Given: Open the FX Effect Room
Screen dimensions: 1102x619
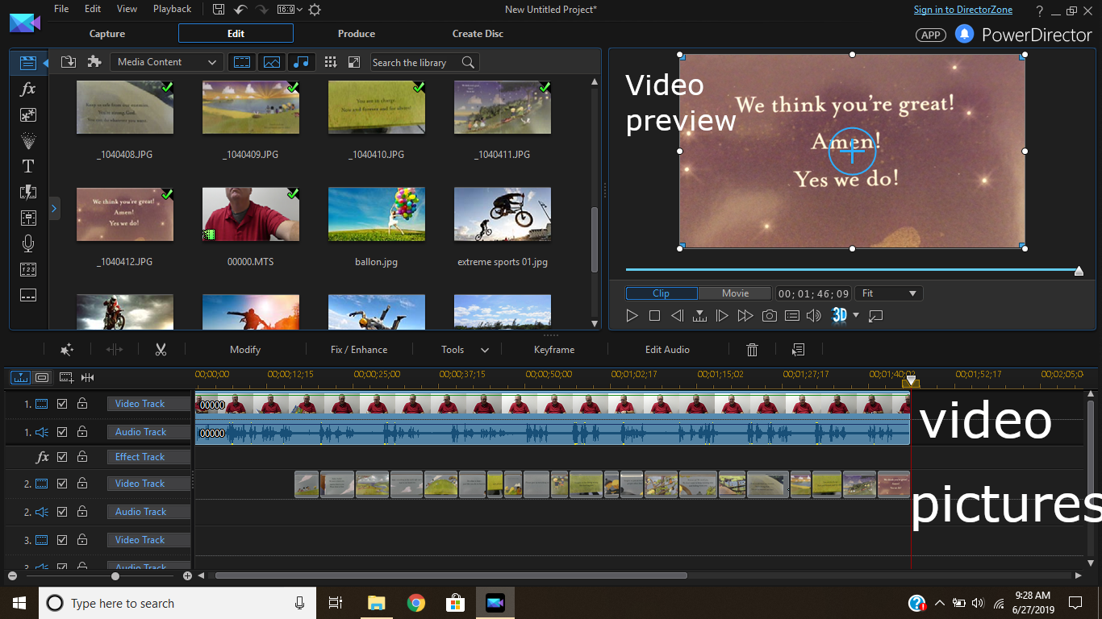Looking at the screenshot, I should tap(28, 89).
